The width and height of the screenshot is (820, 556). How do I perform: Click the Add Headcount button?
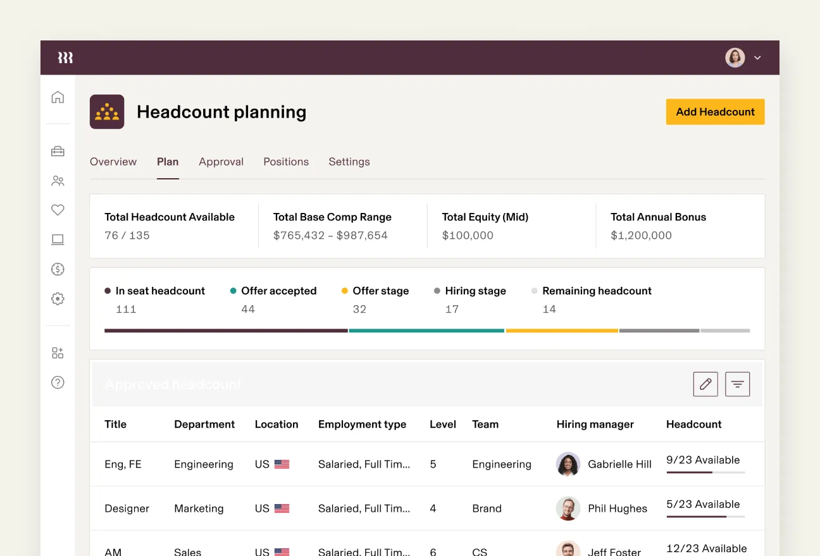(x=715, y=112)
